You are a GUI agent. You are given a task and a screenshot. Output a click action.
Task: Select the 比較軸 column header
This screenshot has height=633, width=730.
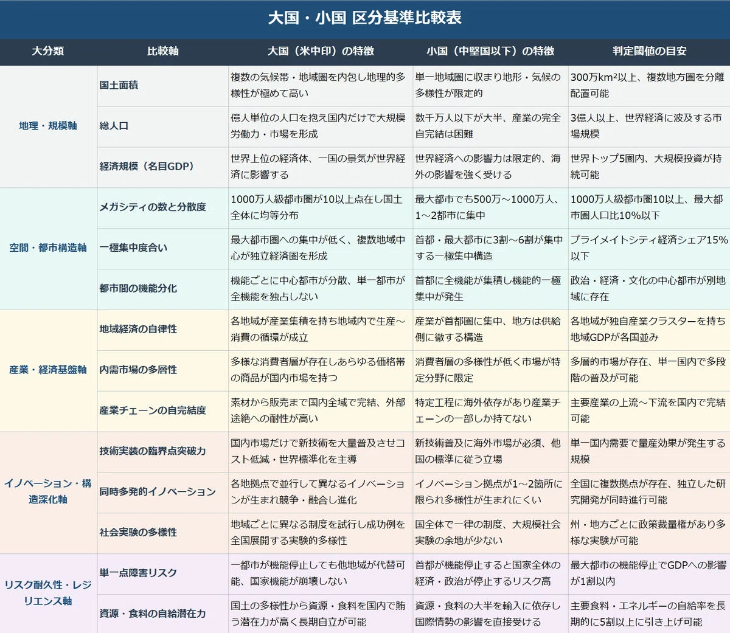point(162,51)
